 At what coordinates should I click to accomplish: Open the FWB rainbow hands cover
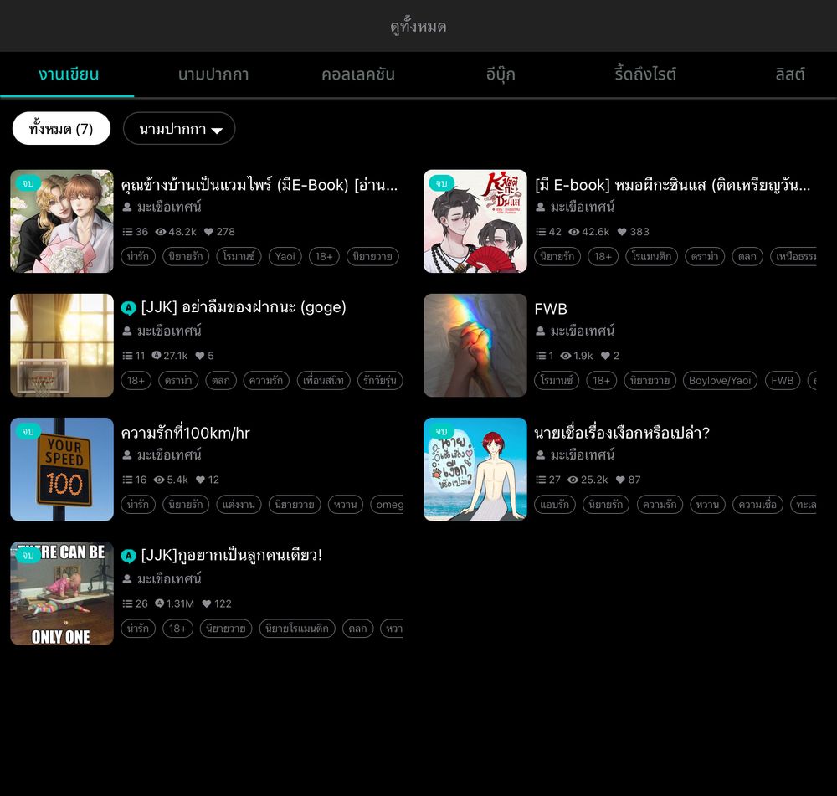click(x=475, y=346)
